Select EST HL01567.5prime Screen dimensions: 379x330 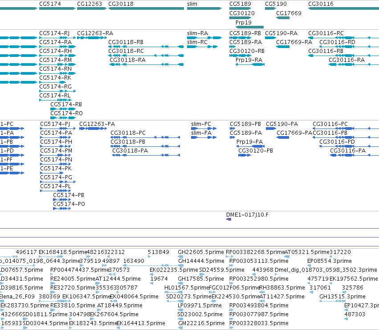[186, 287]
